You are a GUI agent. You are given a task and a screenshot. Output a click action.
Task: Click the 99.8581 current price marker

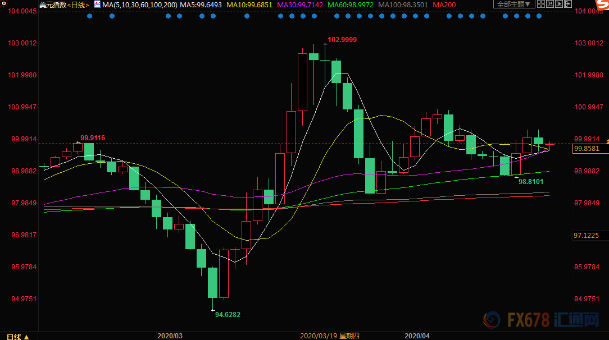click(x=585, y=149)
